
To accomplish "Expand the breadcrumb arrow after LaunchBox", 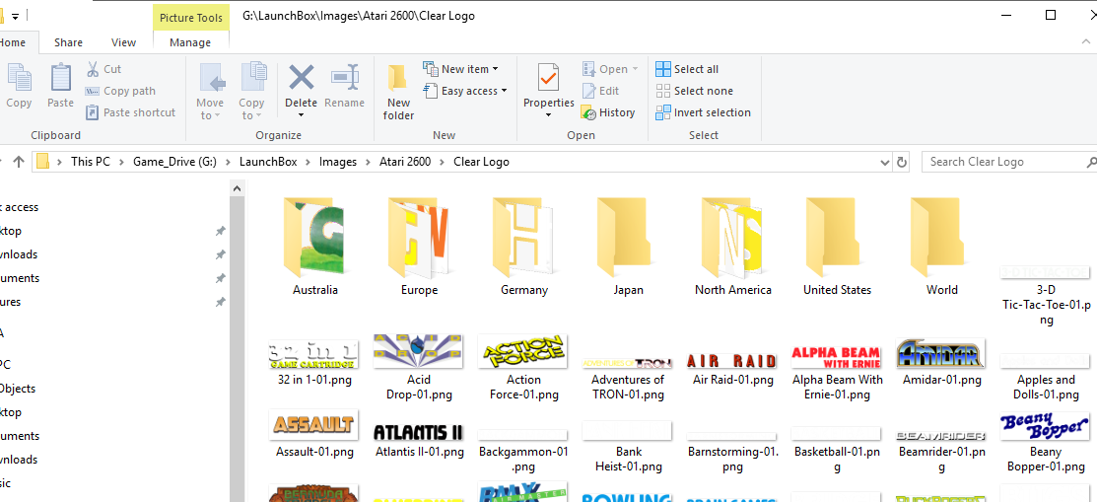I will click(x=309, y=162).
